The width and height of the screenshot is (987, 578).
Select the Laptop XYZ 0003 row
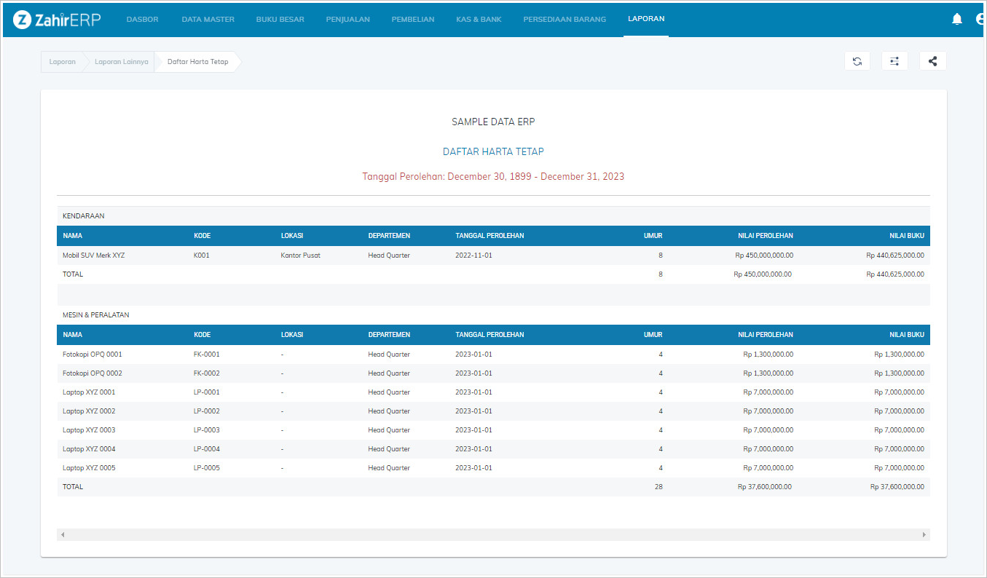coord(89,430)
